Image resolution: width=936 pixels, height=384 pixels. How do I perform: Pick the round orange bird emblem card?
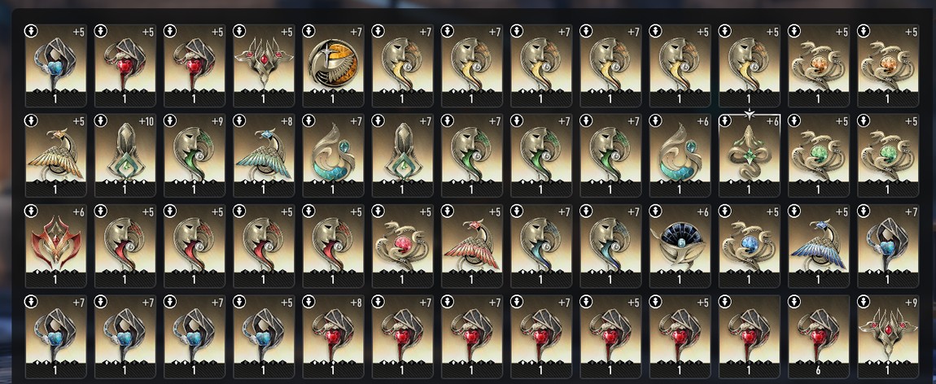[x=333, y=65]
